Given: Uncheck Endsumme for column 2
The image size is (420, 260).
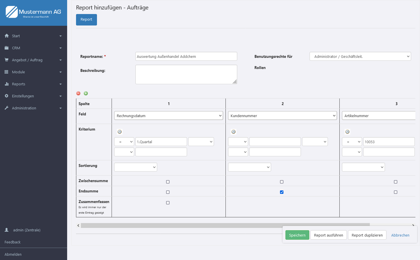Looking at the screenshot, I should pos(282,192).
